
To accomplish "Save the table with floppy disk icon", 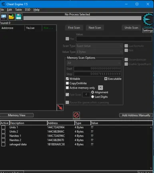I will 19,17.
